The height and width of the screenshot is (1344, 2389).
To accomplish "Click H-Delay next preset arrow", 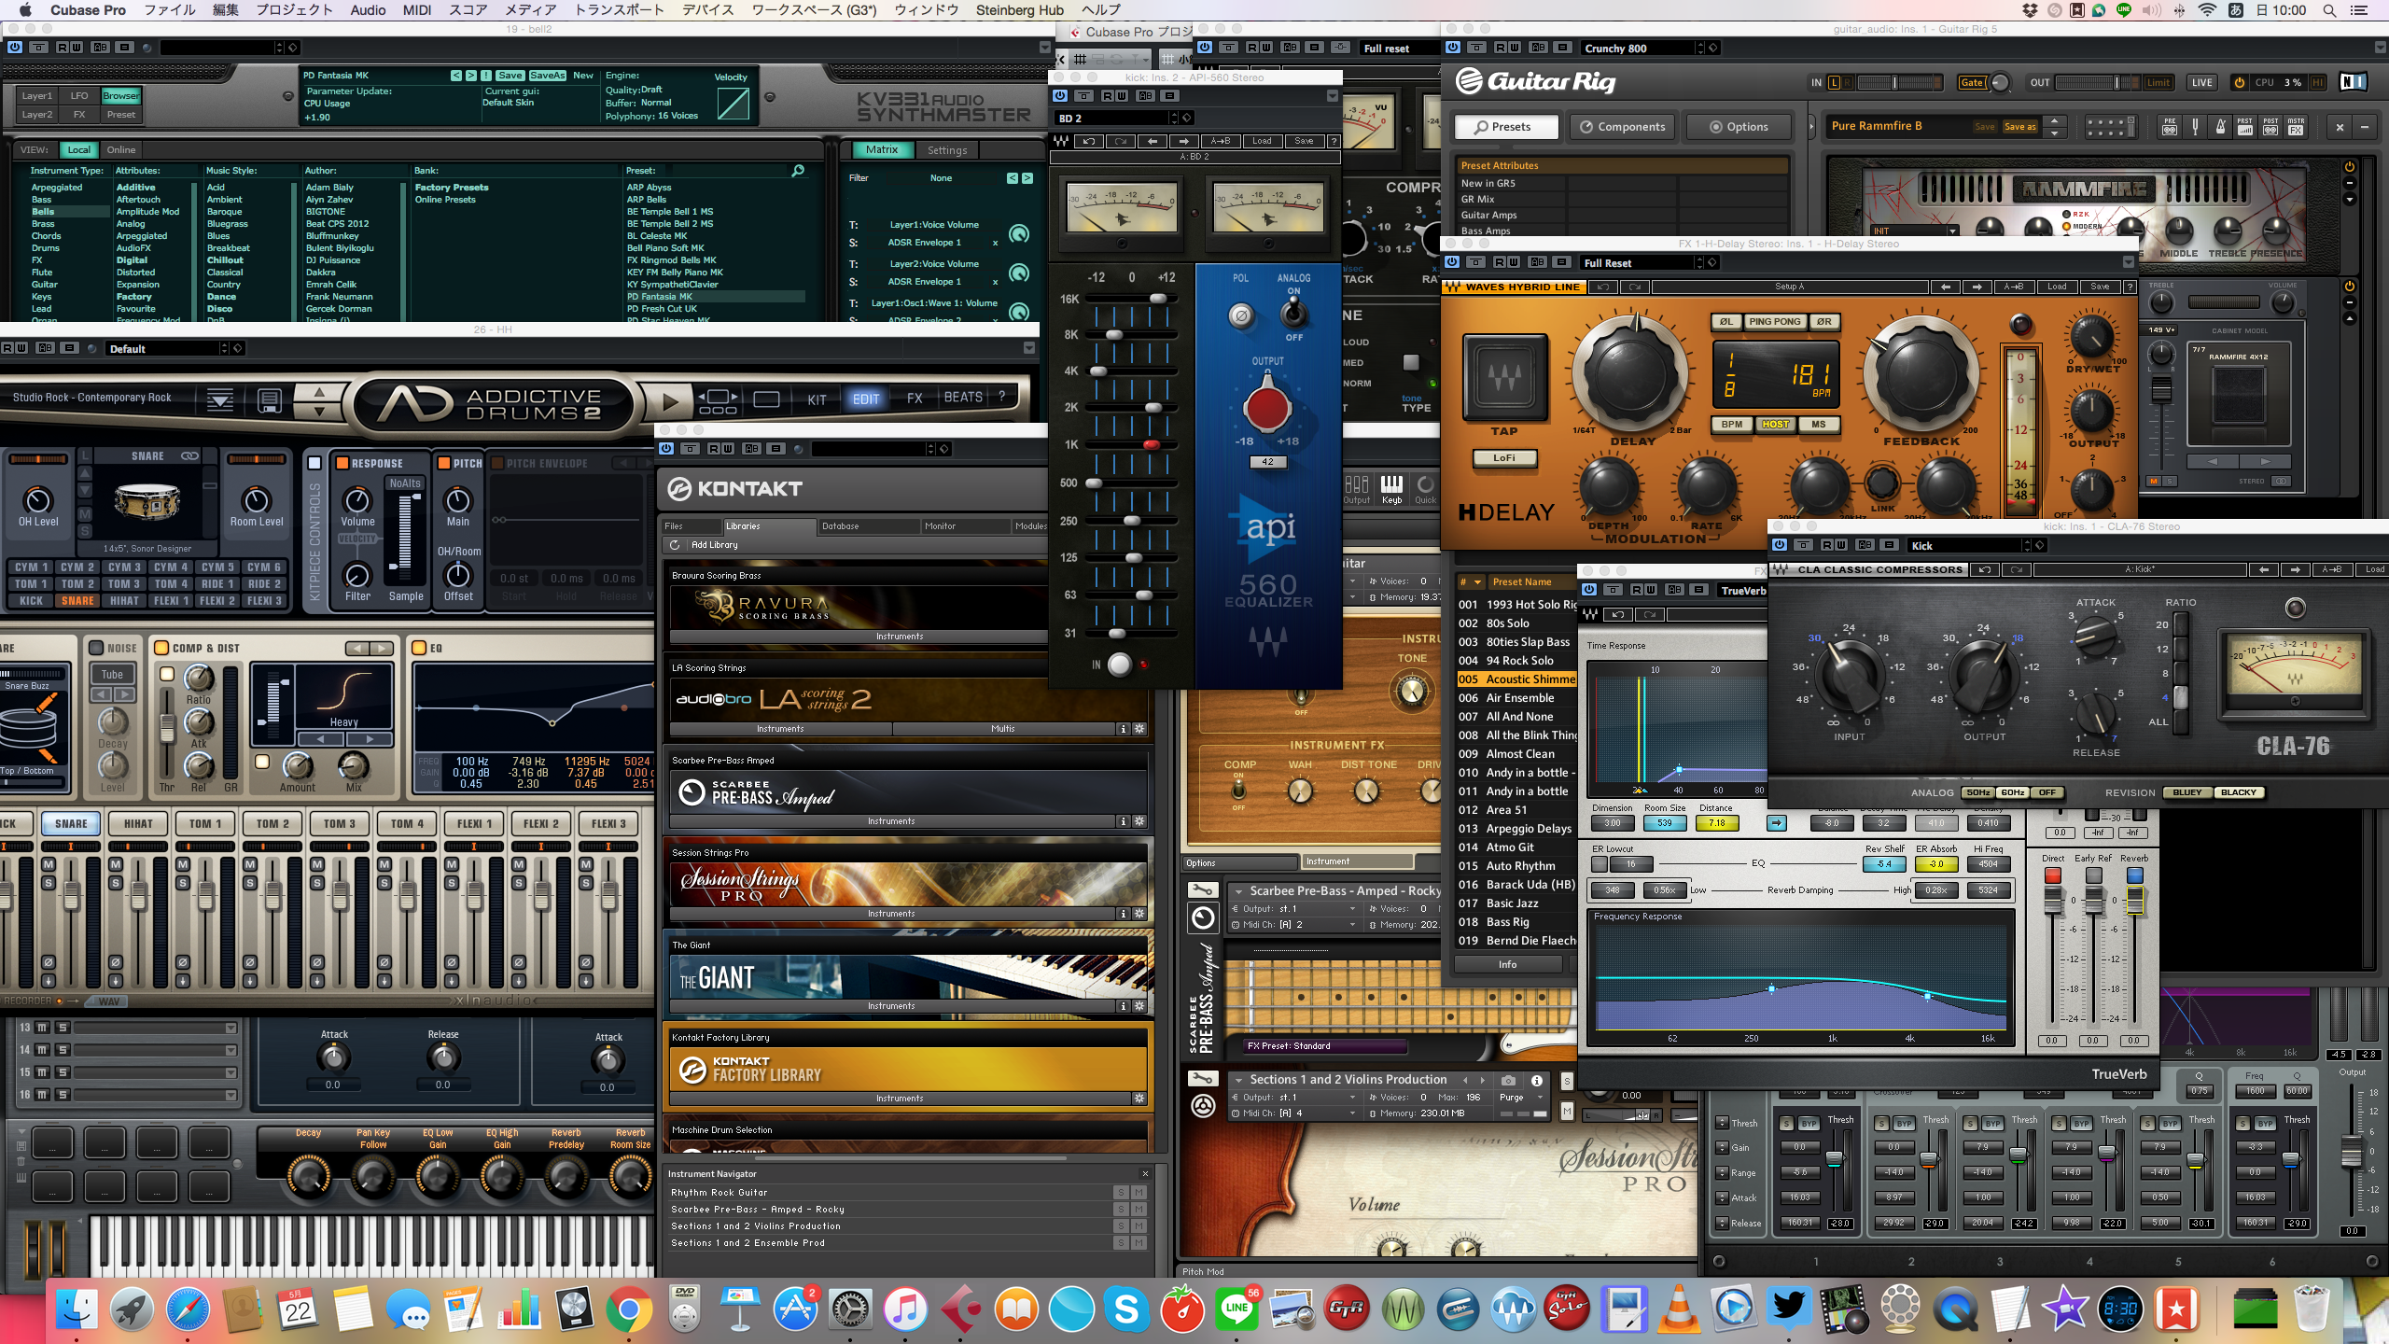I will (x=1977, y=287).
